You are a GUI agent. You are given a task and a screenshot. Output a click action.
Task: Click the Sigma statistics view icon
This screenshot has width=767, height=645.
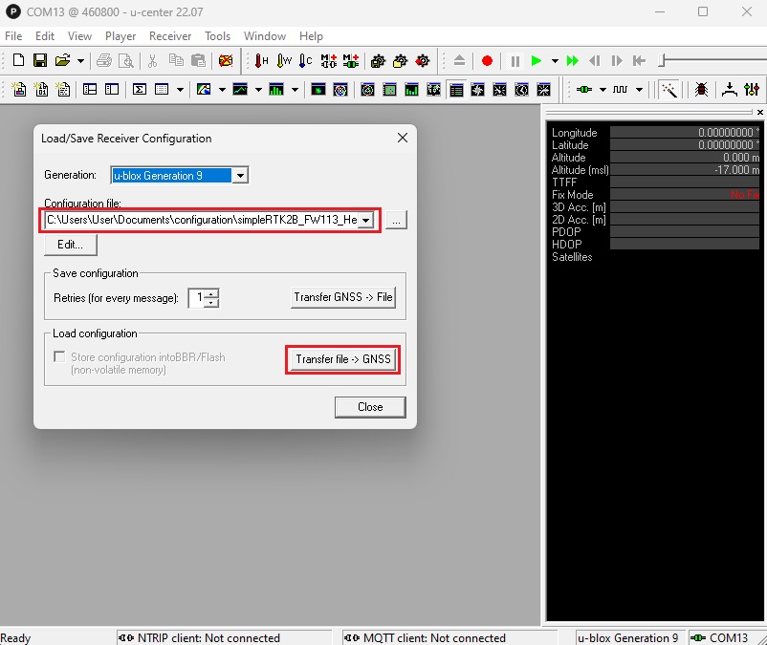tap(140, 90)
